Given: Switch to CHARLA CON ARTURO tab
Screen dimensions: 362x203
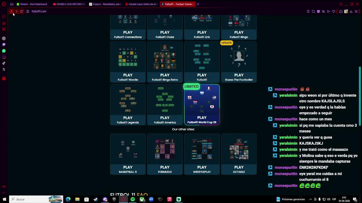Looking at the screenshot, I should (69, 4).
